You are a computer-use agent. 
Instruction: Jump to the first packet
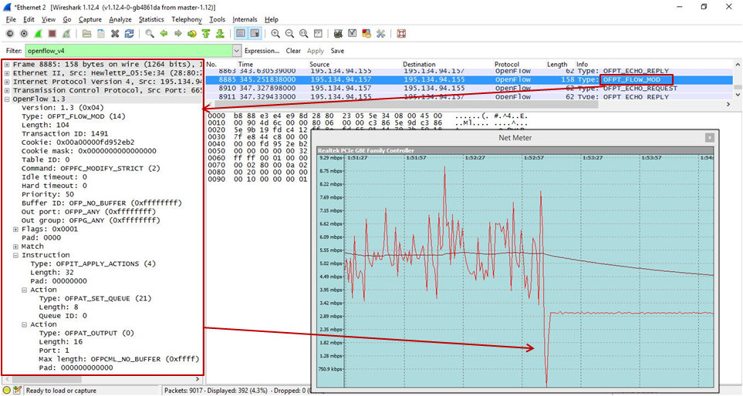tap(206, 34)
